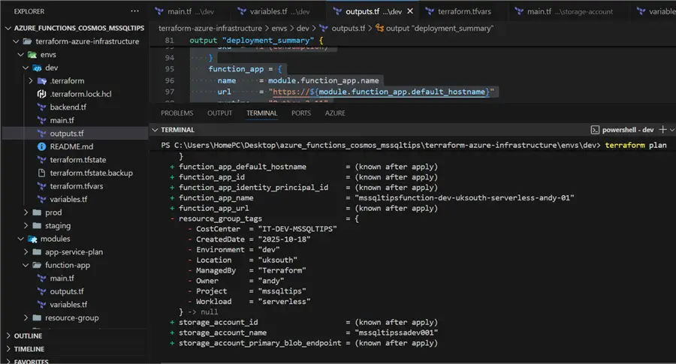This screenshot has width=676, height=364.
Task: Open variables.tf under function-app module
Action: 68,305
